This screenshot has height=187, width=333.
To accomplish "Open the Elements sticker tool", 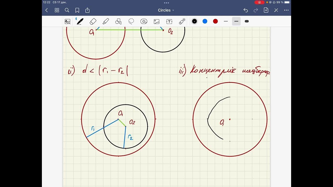I will [144, 21].
